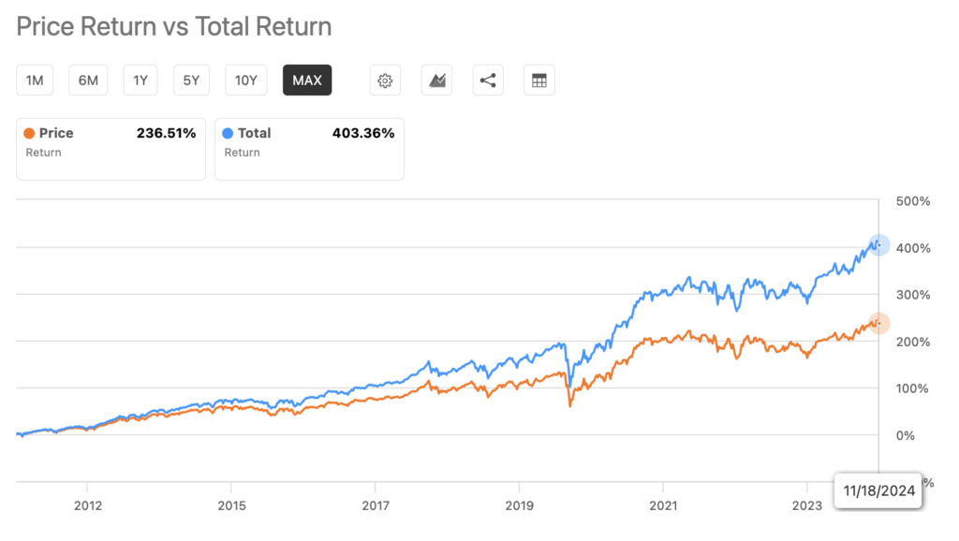Open the data table view icon
Viewport: 959px width, 541px height.
coord(539,80)
